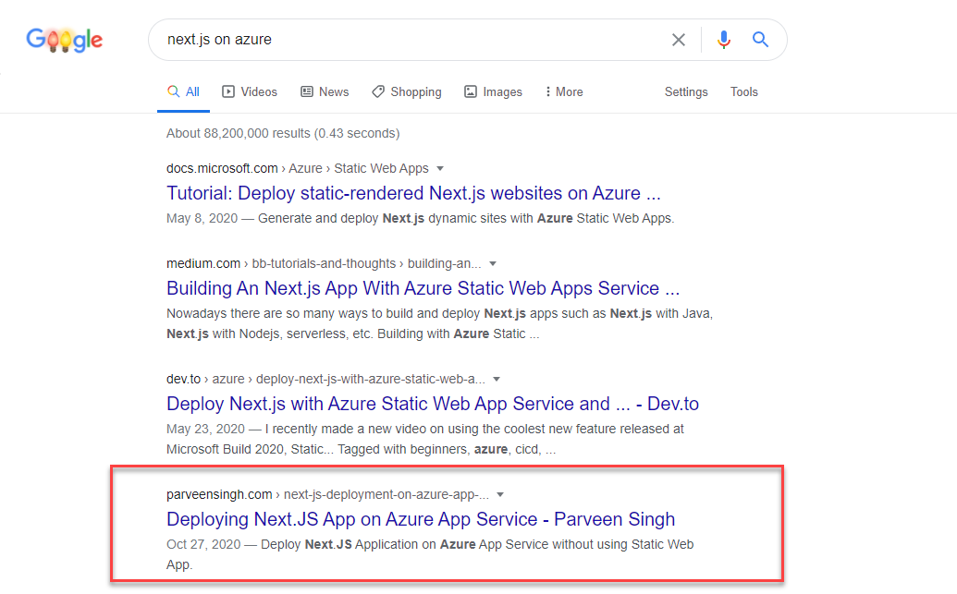This screenshot has height=594, width=957.
Task: Click the blue search magnifier icon
Action: (760, 39)
